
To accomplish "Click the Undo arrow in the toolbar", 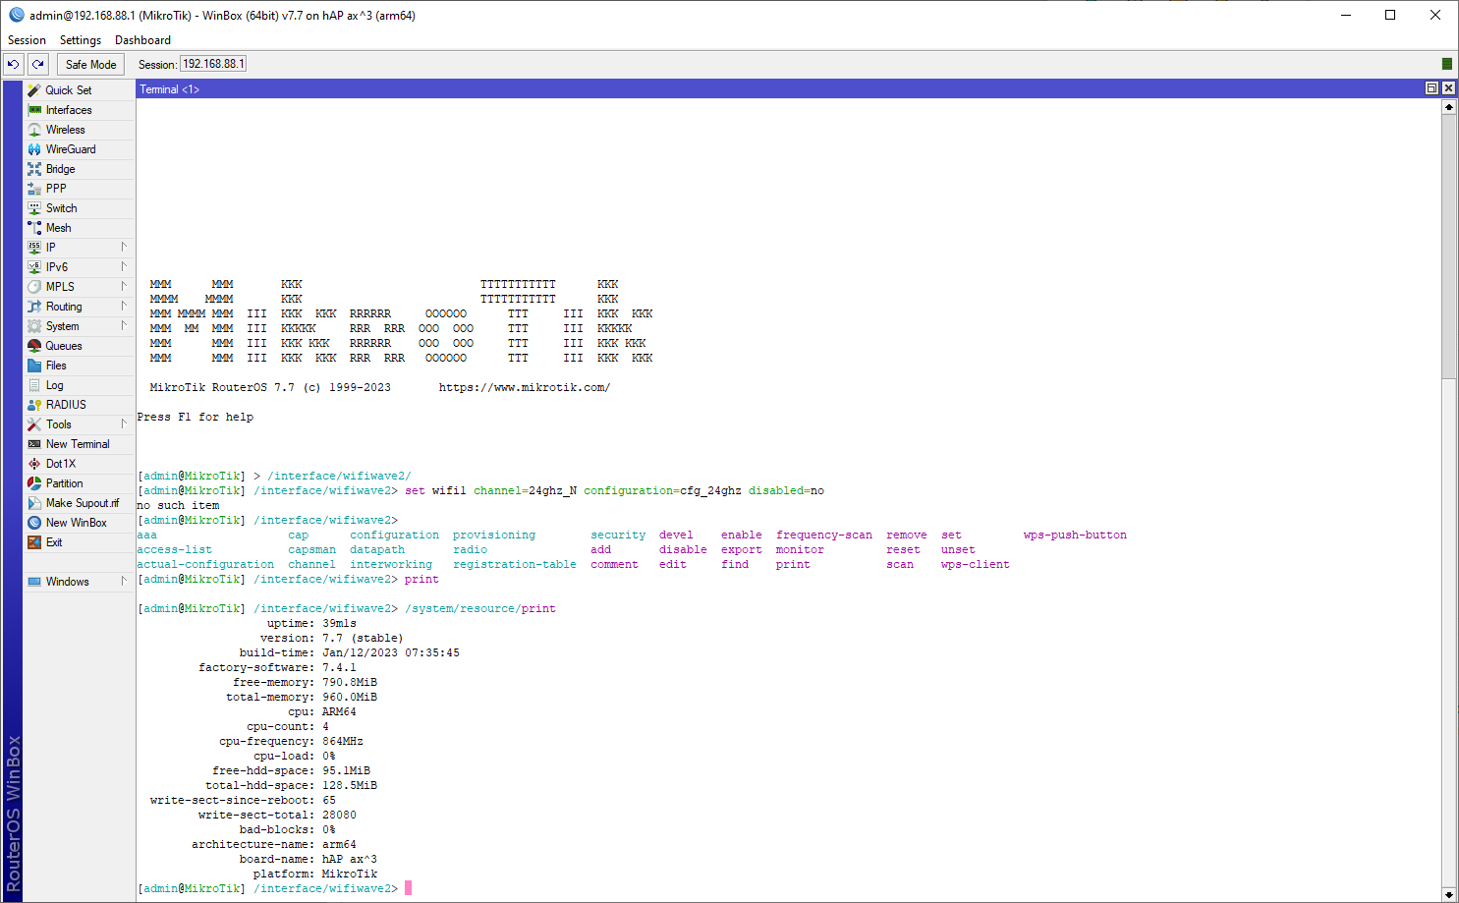I will (13, 64).
